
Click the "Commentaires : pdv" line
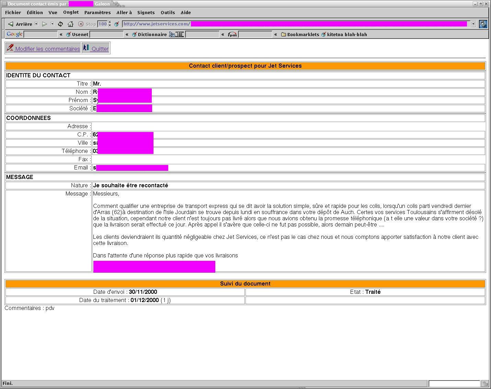pyautogui.click(x=30, y=308)
